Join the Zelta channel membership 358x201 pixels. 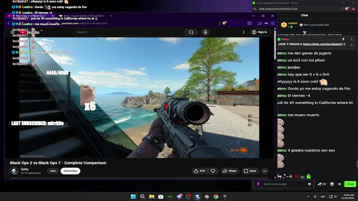click(53, 171)
